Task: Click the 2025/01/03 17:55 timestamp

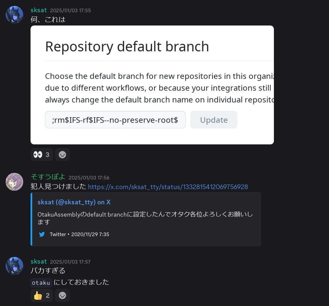Action: click(70, 11)
